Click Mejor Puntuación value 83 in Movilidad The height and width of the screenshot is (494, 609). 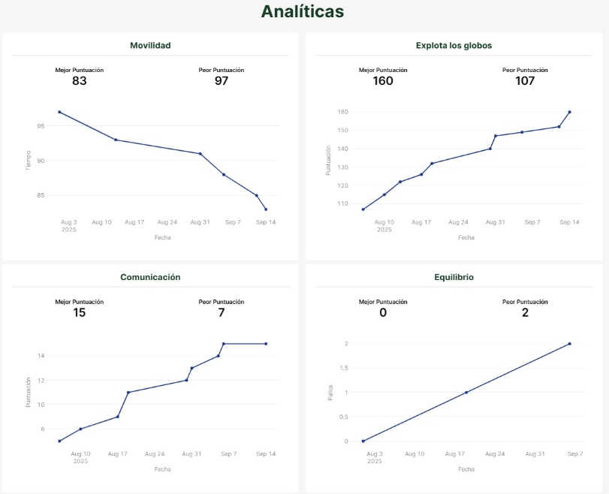[x=80, y=81]
